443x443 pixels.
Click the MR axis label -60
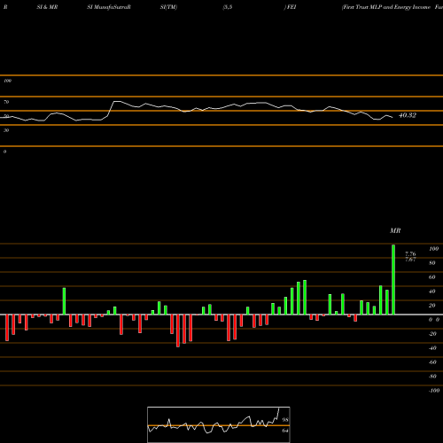click(x=432, y=362)
